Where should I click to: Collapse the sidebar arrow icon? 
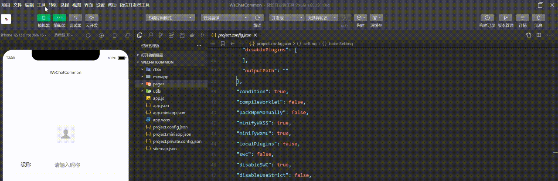click(x=203, y=35)
